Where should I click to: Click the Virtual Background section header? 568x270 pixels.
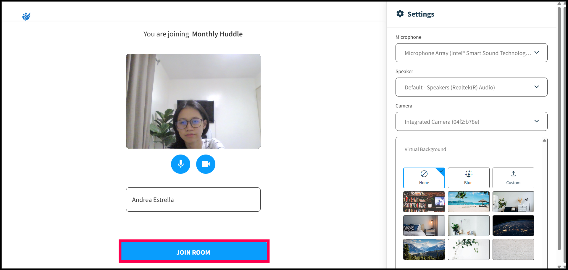click(425, 149)
